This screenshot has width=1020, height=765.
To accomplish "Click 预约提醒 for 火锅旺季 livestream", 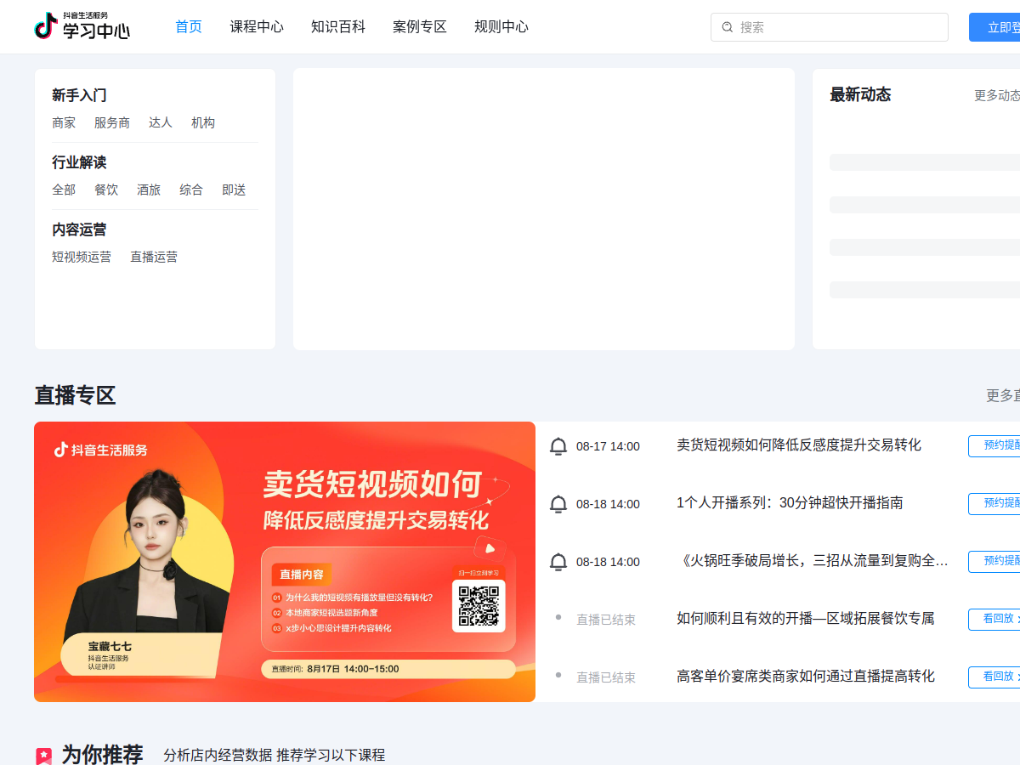I will coord(994,561).
